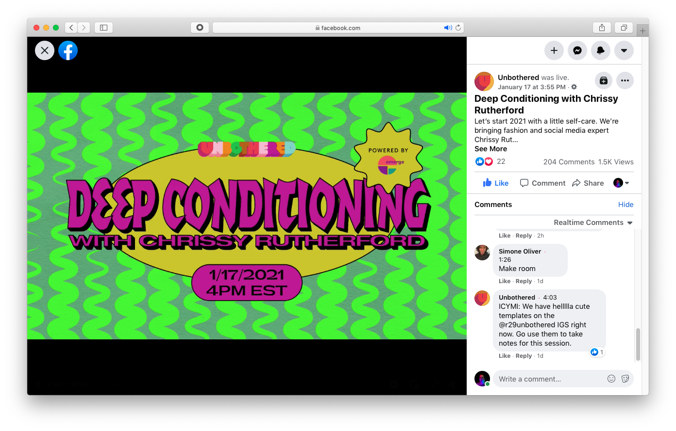Image resolution: width=676 pixels, height=431 pixels.
Task: Reply to the comment posted 2h ago
Action: click(524, 236)
